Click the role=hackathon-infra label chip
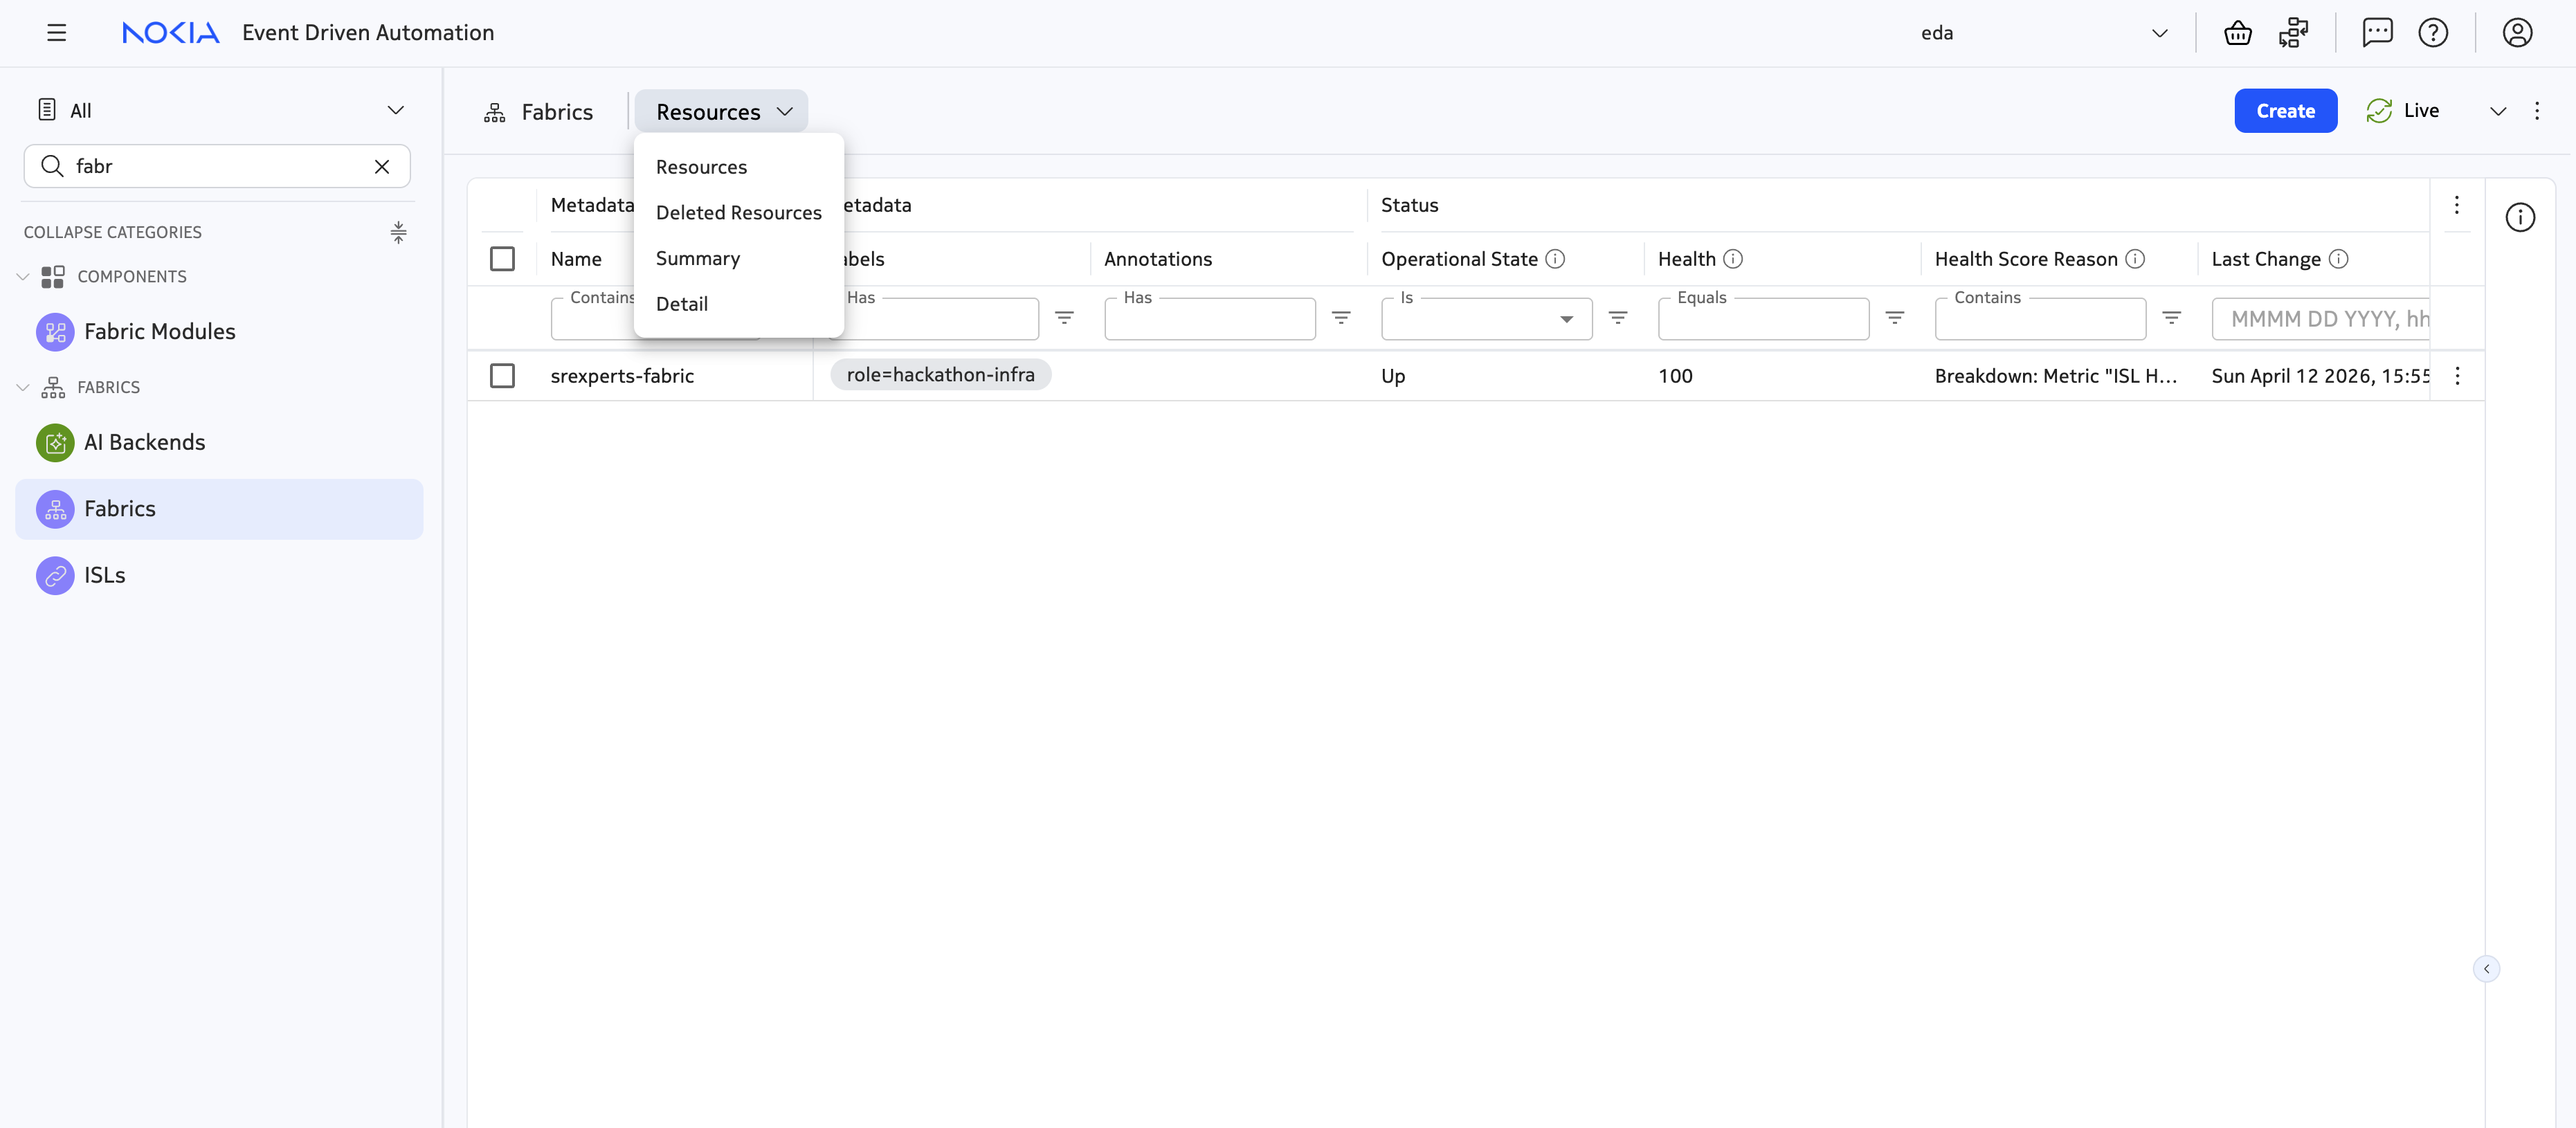2576x1128 pixels. coord(940,375)
